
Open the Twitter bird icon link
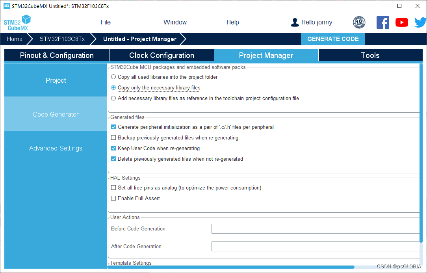tap(420, 22)
